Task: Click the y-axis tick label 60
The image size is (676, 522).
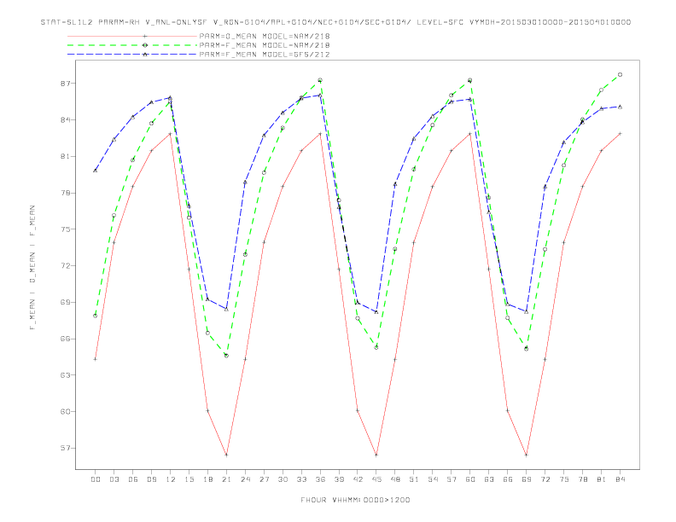Action: click(65, 411)
